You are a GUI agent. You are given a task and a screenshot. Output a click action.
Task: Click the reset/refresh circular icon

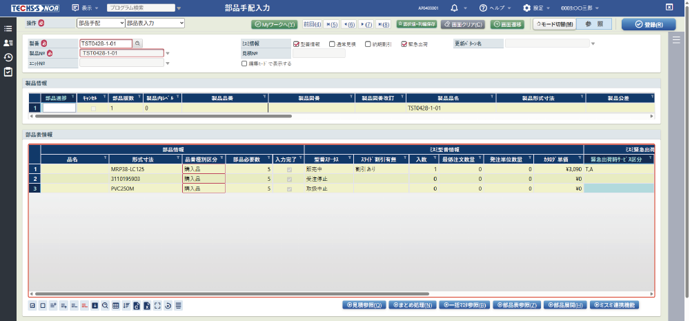click(168, 306)
